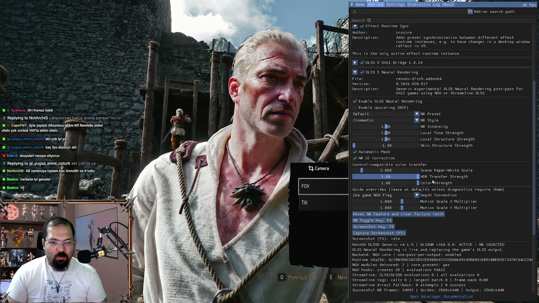Click the camera icon beside the Camera label
This screenshot has width=539, height=303.
click(311, 168)
